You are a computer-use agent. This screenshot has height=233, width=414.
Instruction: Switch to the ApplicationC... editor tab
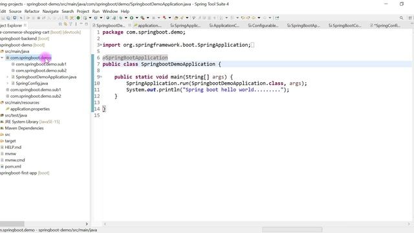[x=224, y=26]
